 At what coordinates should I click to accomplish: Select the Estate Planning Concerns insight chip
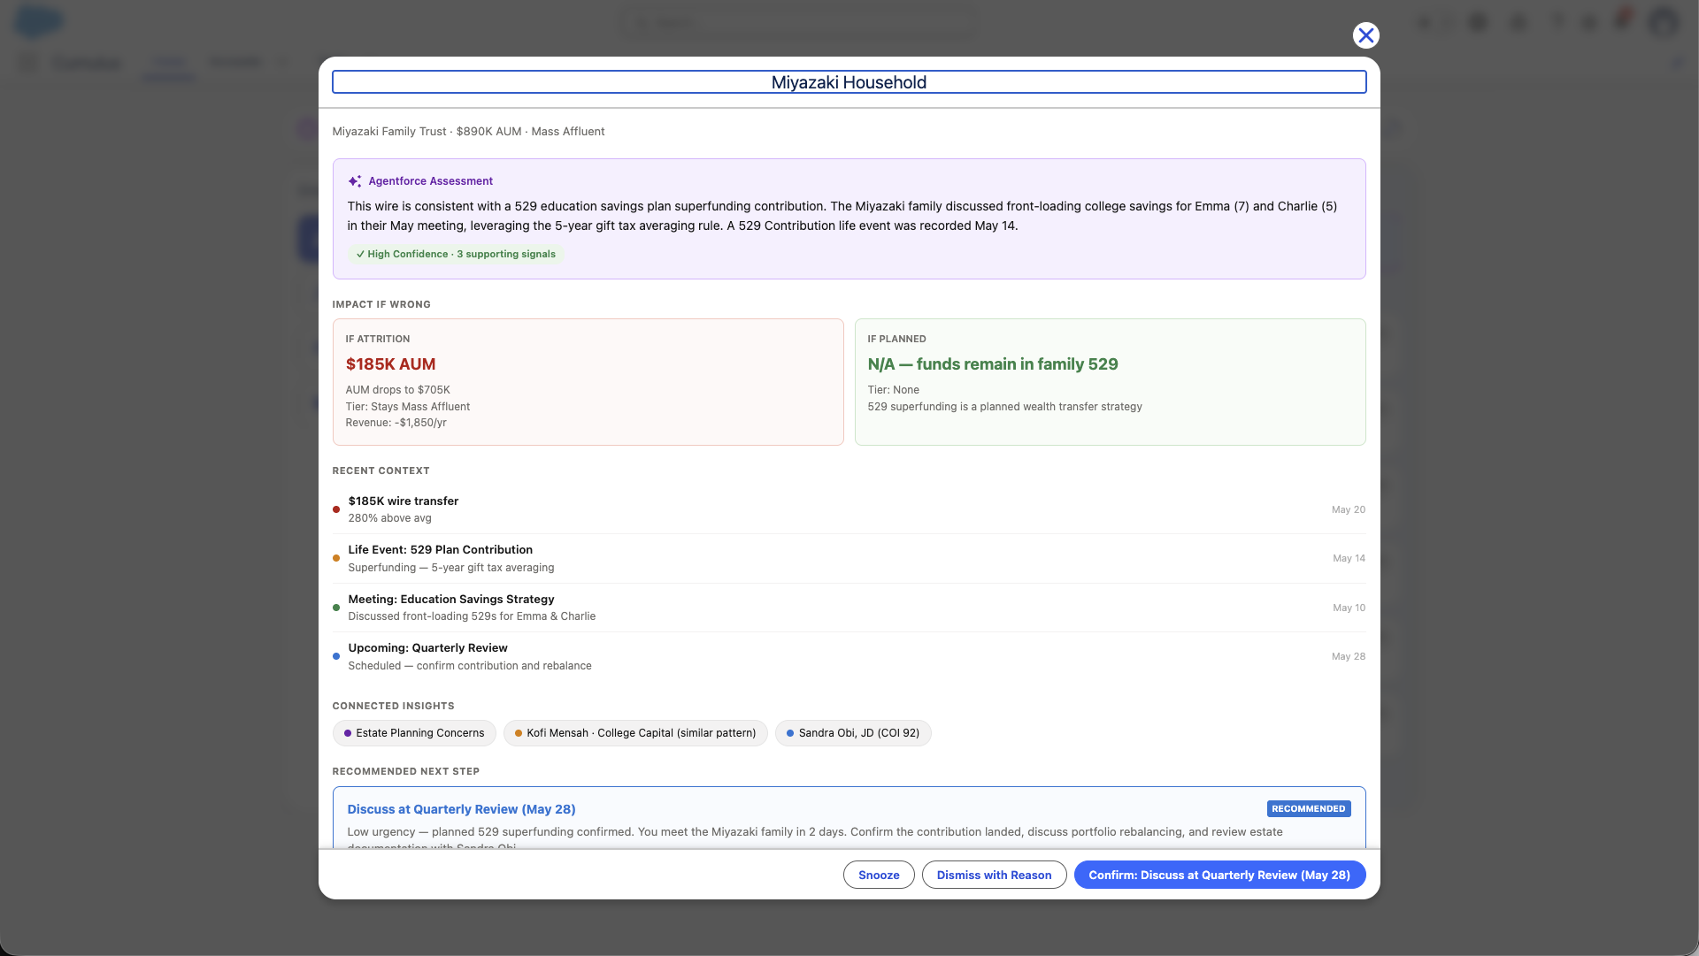pyautogui.click(x=414, y=733)
